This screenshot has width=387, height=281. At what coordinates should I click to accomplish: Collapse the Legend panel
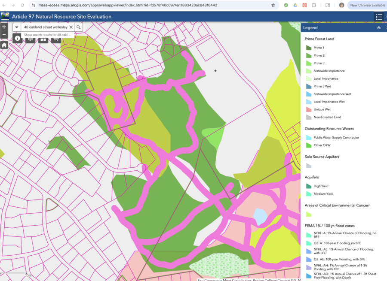coord(379,27)
